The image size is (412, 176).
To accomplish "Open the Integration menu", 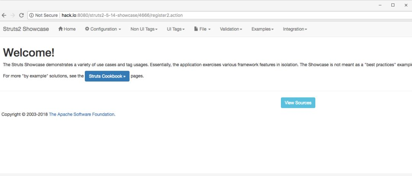I will click(295, 29).
